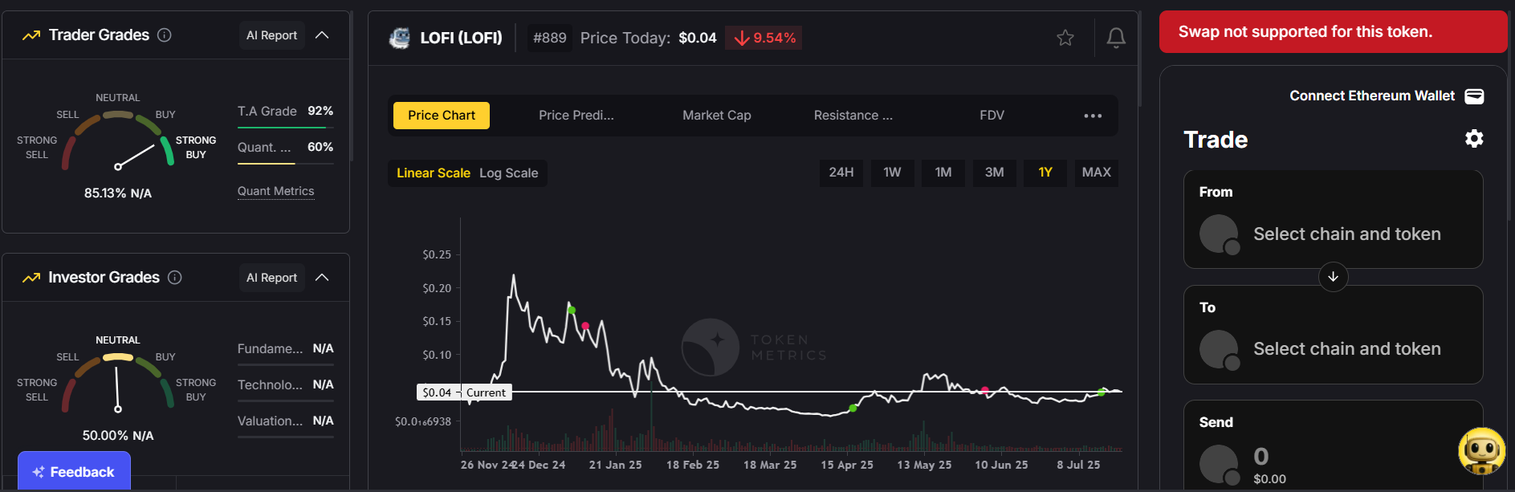This screenshot has width=1515, height=492.
Task: Click the Send token placeholder circle
Action: [x=1219, y=464]
